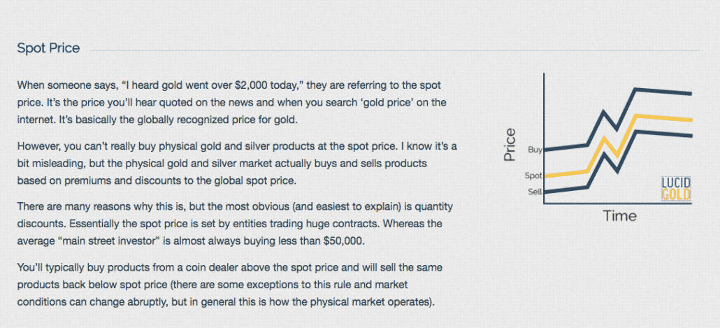Click the "Time" horizontal axis label
The height and width of the screenshot is (328, 720).
point(620,215)
